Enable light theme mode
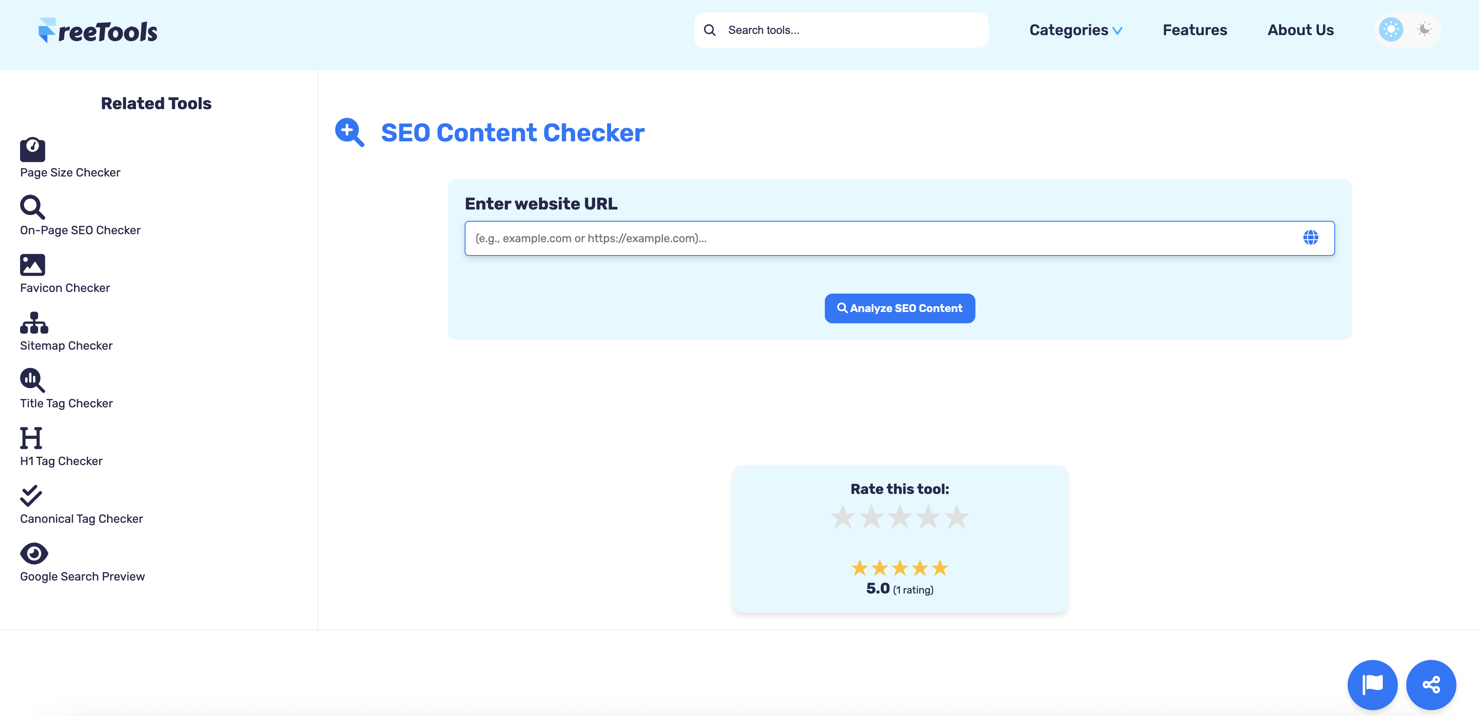 tap(1391, 29)
